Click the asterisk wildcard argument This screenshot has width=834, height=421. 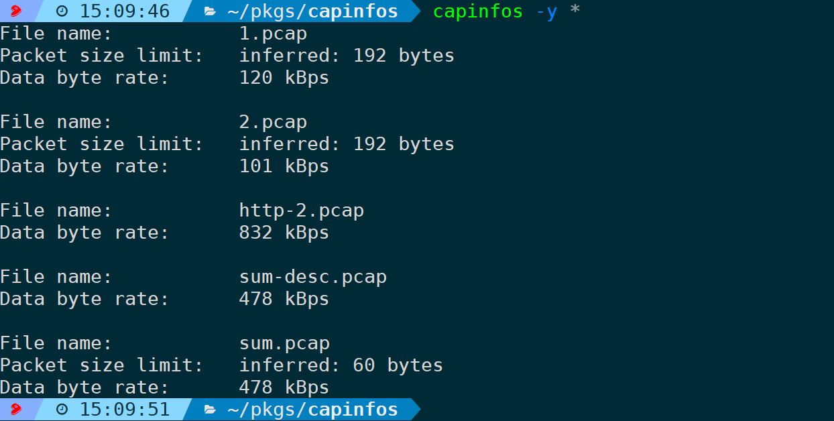coord(575,10)
